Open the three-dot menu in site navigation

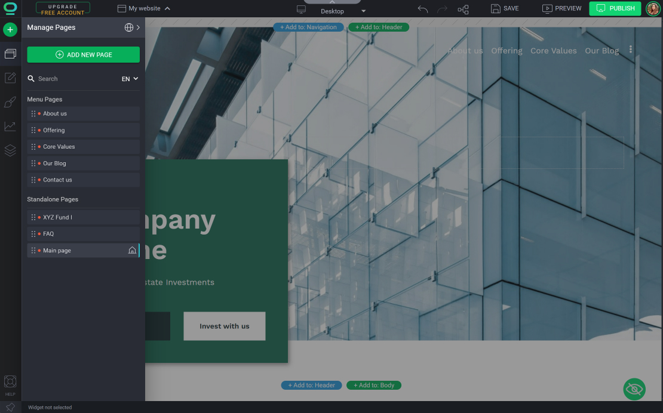pyautogui.click(x=630, y=50)
